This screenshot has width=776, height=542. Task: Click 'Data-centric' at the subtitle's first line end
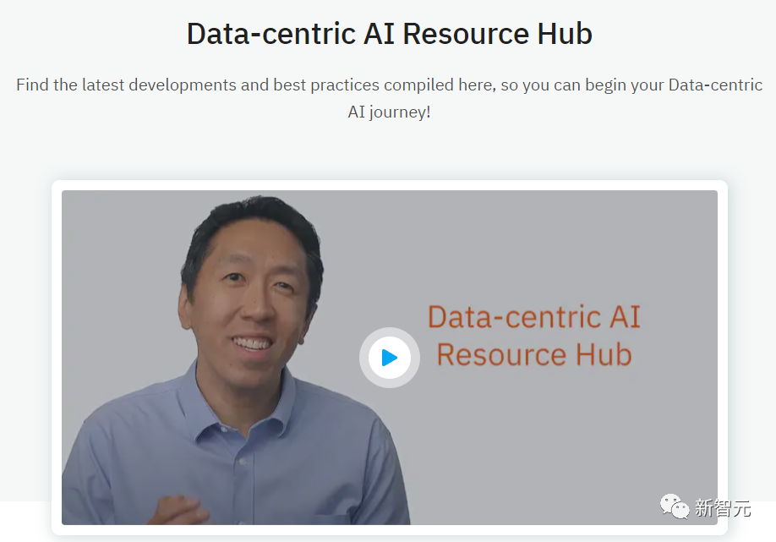tap(715, 85)
